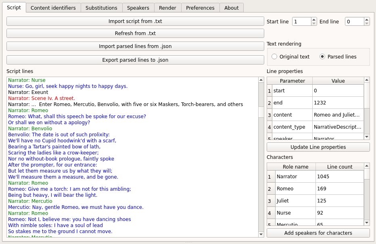Click the Parameter column header
376x244 pixels.
point(292,81)
